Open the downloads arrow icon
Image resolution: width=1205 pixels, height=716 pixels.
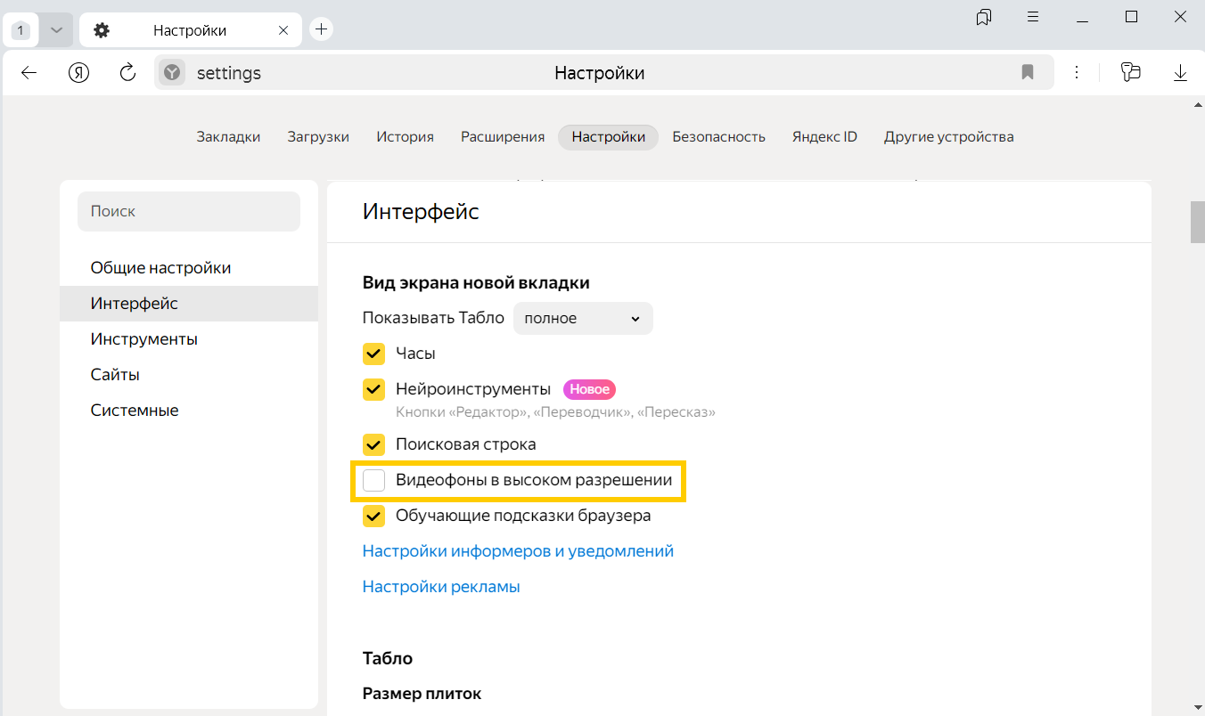pos(1180,73)
